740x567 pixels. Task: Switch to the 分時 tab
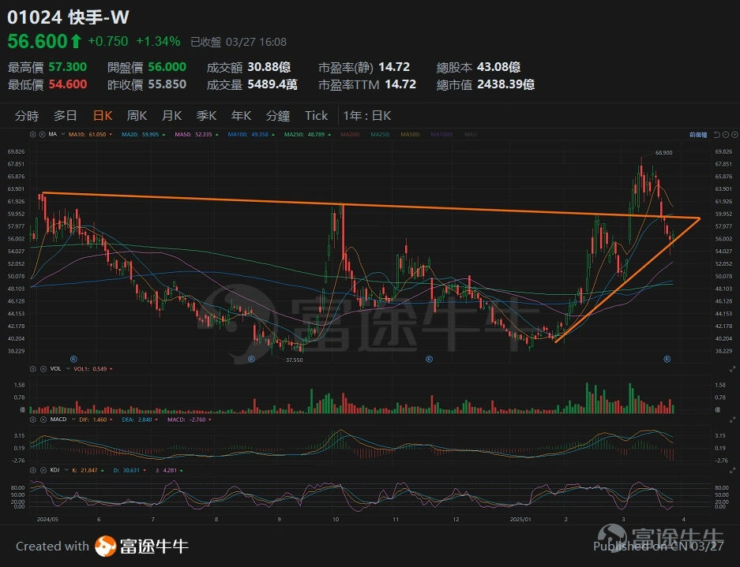(x=27, y=116)
